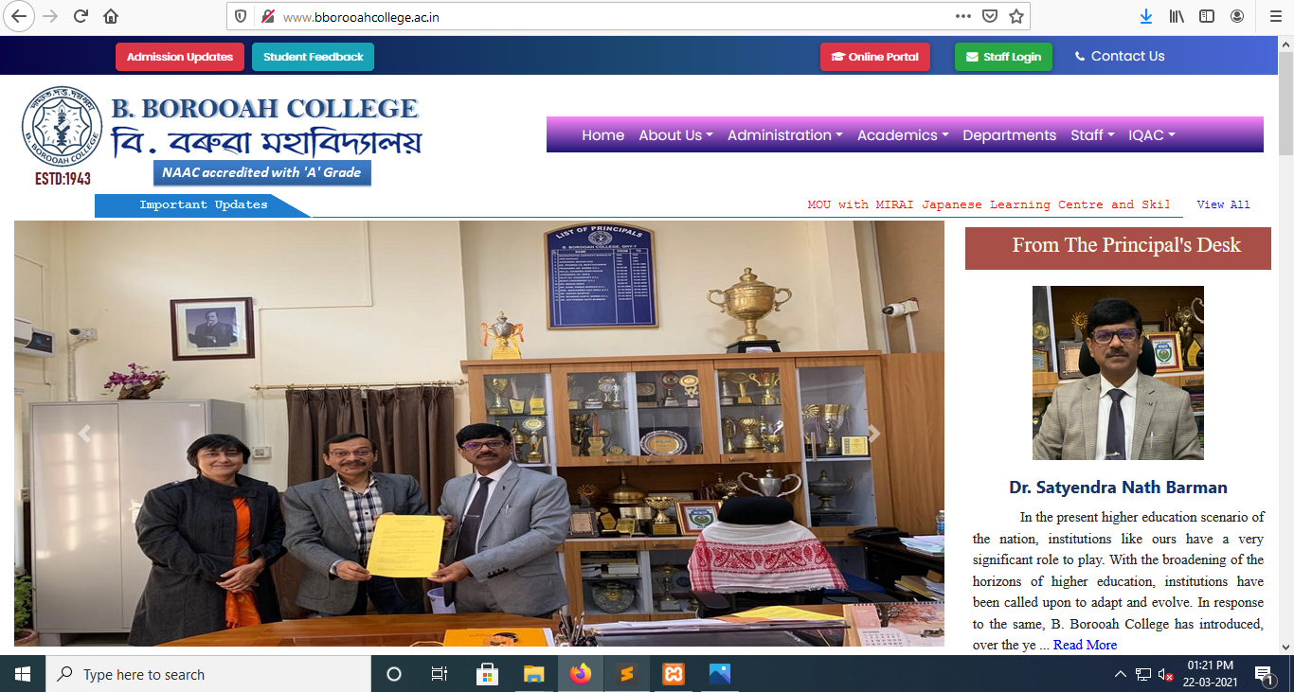Screen dimensions: 1294x692
Task: Click the Principal's portrait photo
Action: 1118,373
